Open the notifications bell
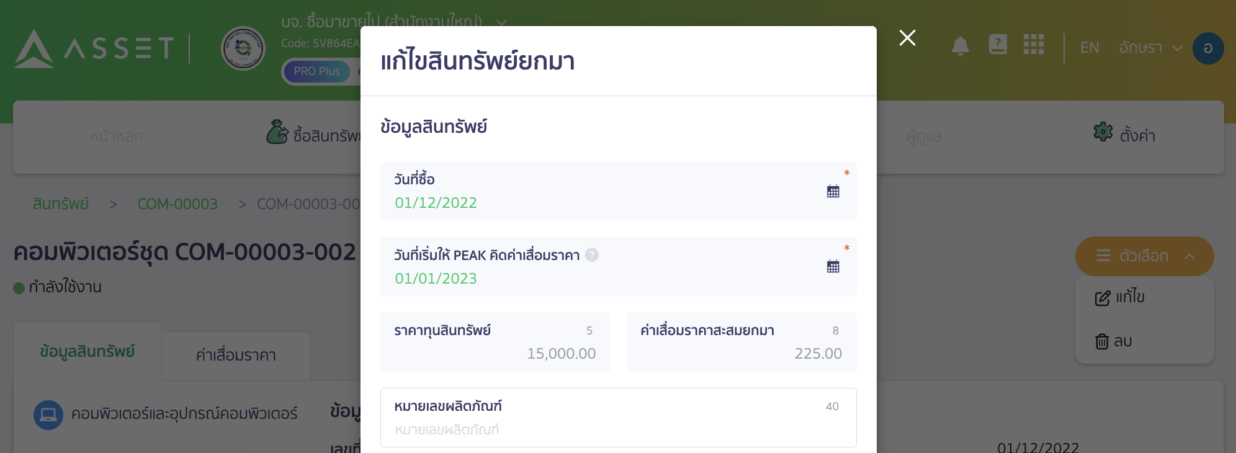Image resolution: width=1236 pixels, height=453 pixels. 960,46
